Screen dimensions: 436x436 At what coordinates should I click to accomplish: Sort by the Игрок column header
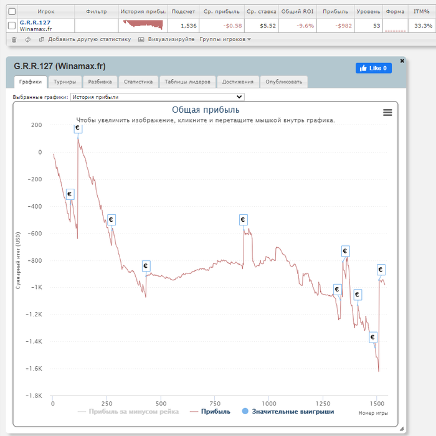(x=46, y=12)
